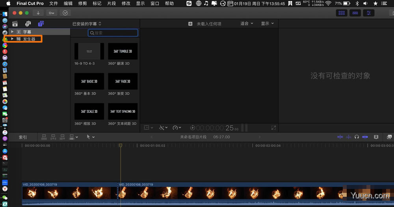The width and height of the screenshot is (394, 207).
Task: Click the import media arrow button
Action: tap(38, 13)
